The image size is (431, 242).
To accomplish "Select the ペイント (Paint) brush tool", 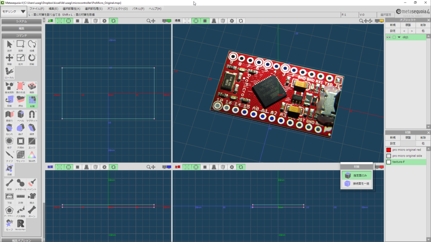I will (32, 185).
